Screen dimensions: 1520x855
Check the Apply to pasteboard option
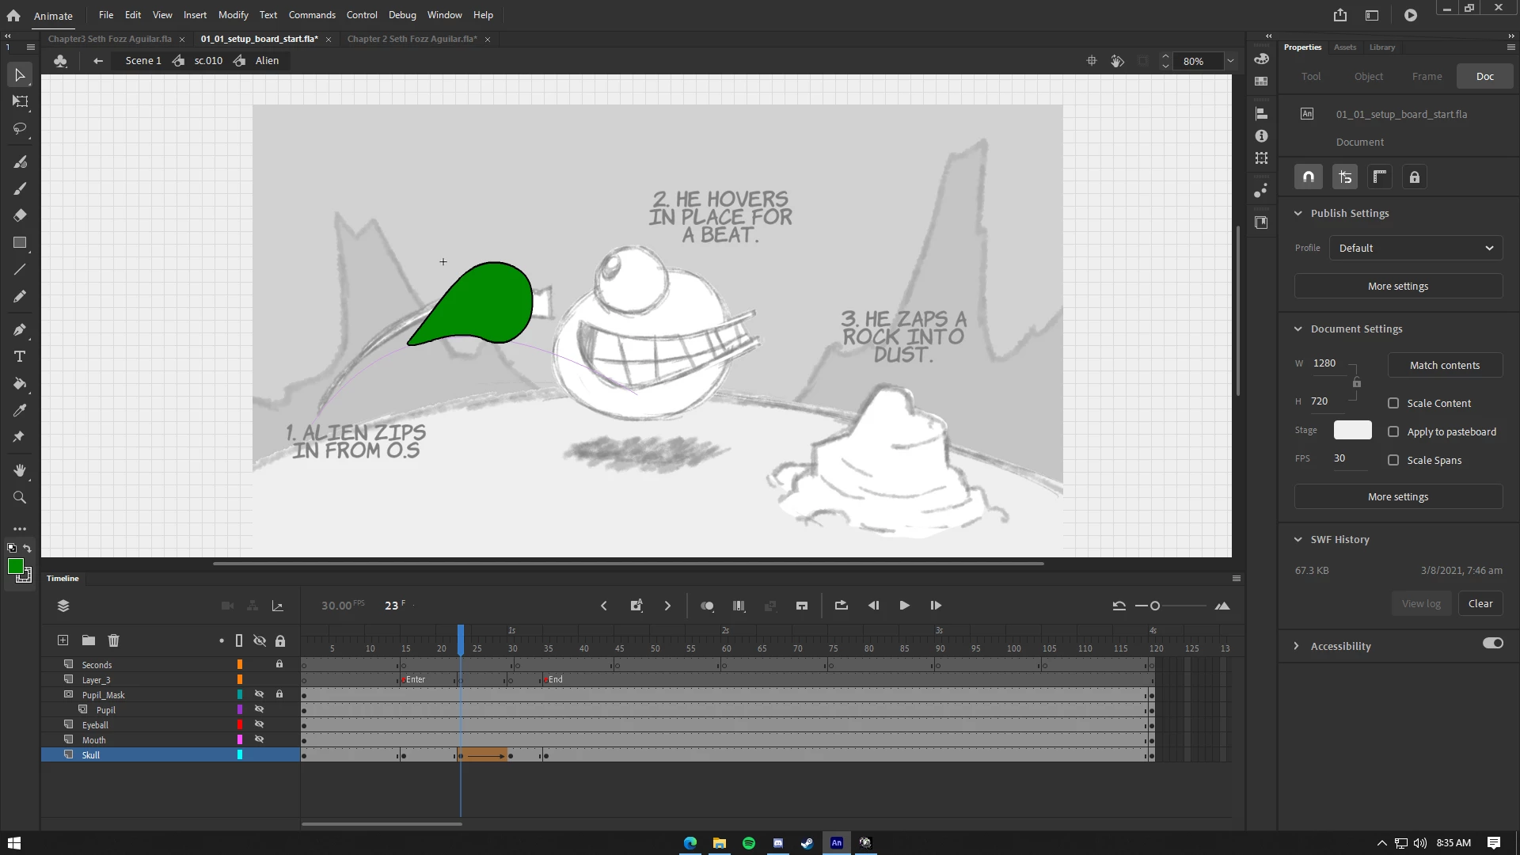[1393, 431]
